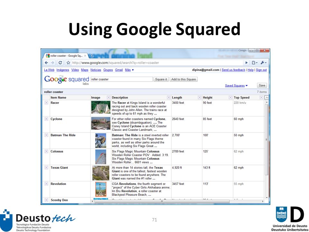Click the 220 km/u top speed value
The image size is (309, 232).
[x=240, y=102]
